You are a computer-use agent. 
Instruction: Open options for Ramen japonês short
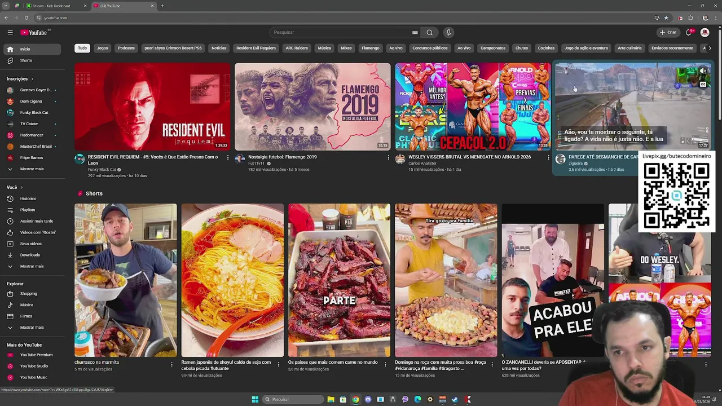(x=279, y=364)
